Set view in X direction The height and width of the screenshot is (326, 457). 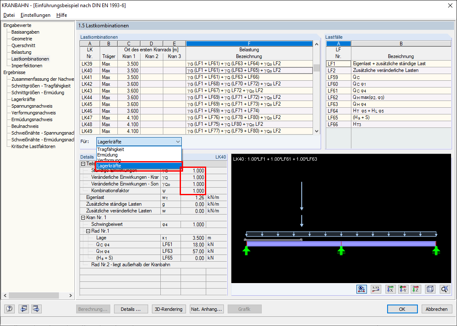point(390,289)
